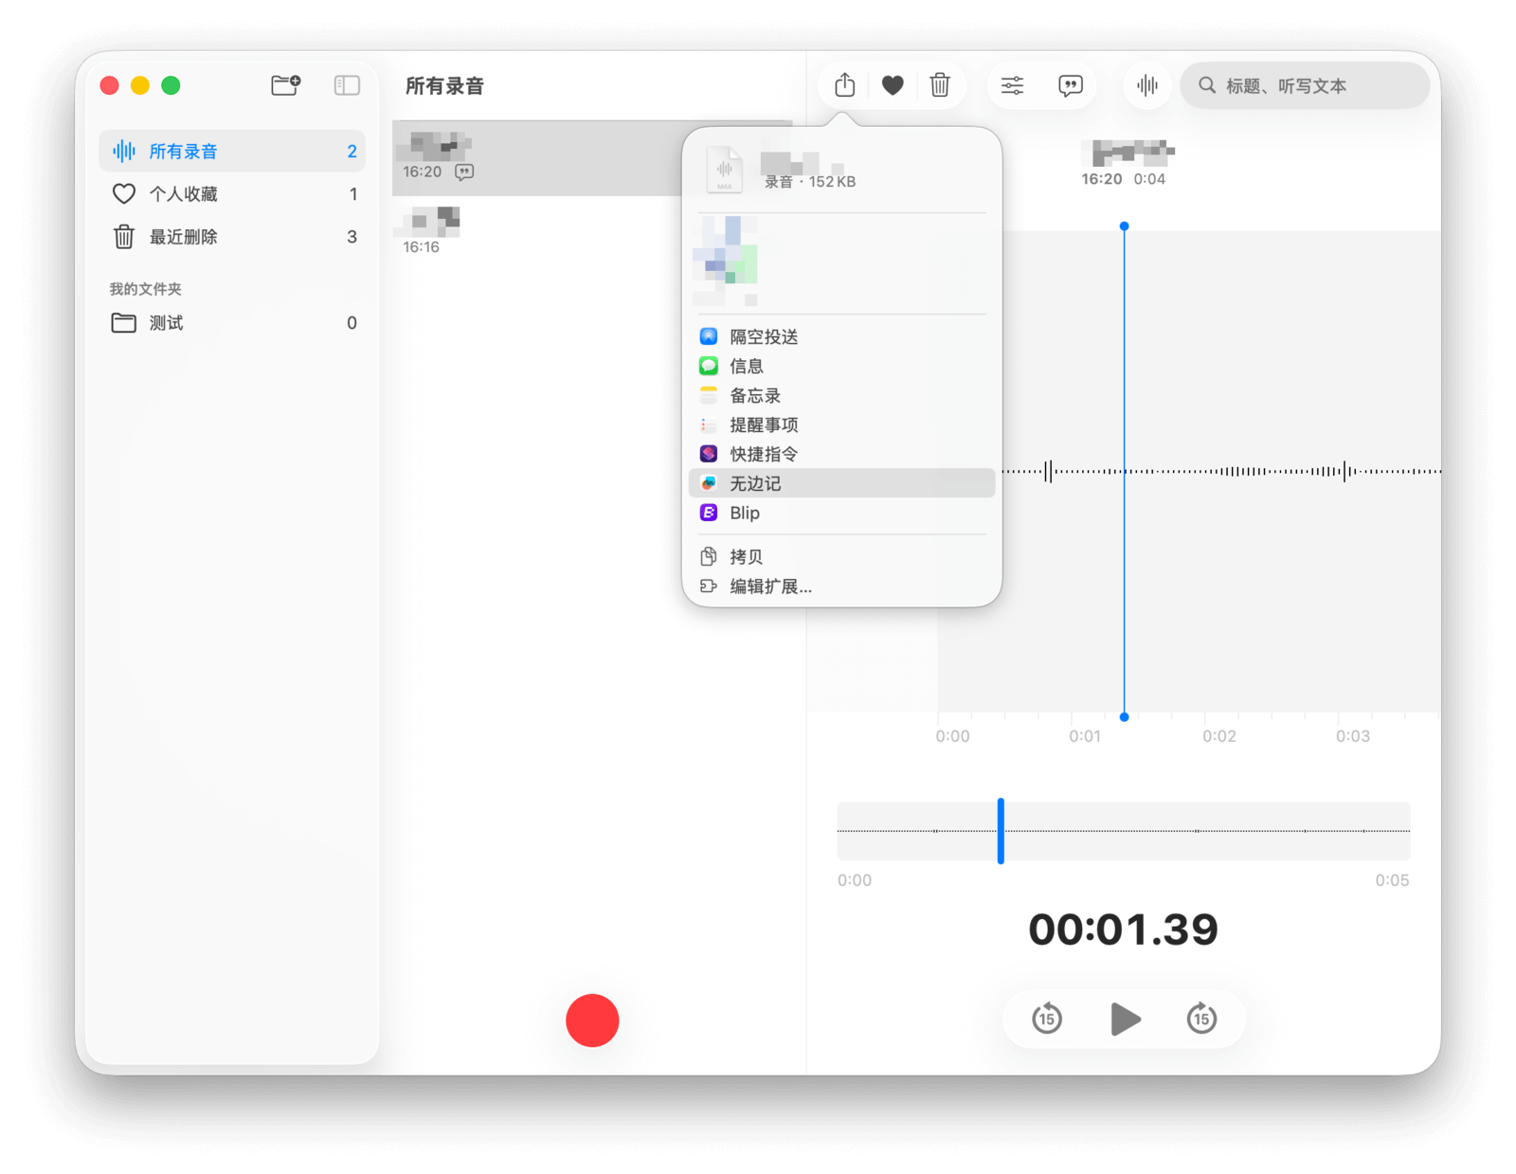
Task: Click 拷贝 to copy the recording
Action: coord(746,557)
